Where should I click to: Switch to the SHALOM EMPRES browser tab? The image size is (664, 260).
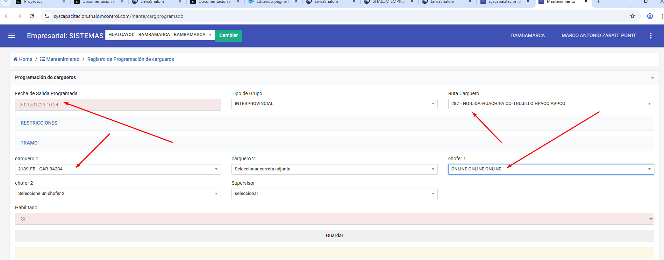pos(388,2)
